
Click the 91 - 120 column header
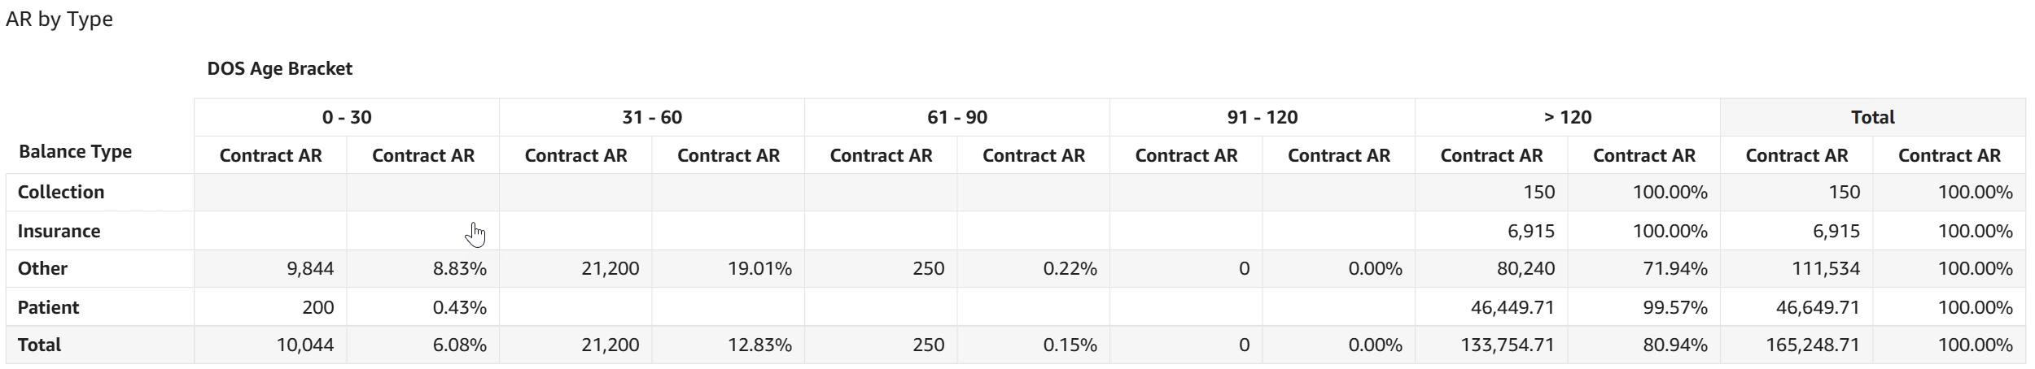1263,117
